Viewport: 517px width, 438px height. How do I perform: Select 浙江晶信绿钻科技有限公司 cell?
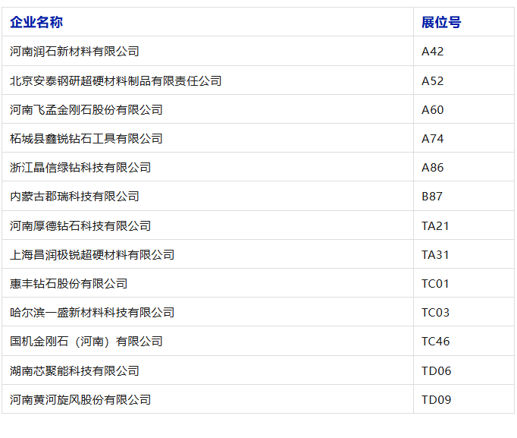(x=80, y=167)
